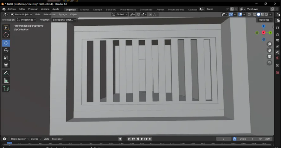Toggle the camera view icon
The width and height of the screenshot is (281, 148).
269,57
